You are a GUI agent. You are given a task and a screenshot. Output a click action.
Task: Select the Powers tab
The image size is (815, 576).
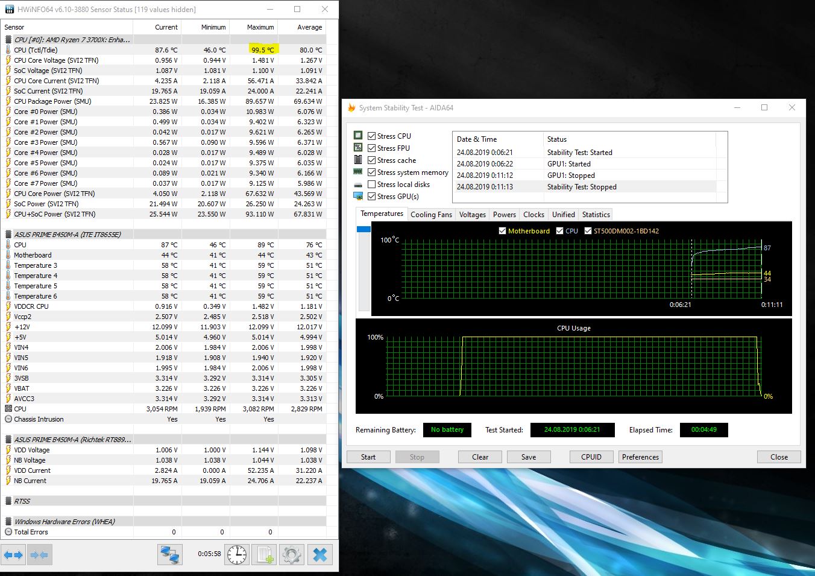tap(505, 215)
